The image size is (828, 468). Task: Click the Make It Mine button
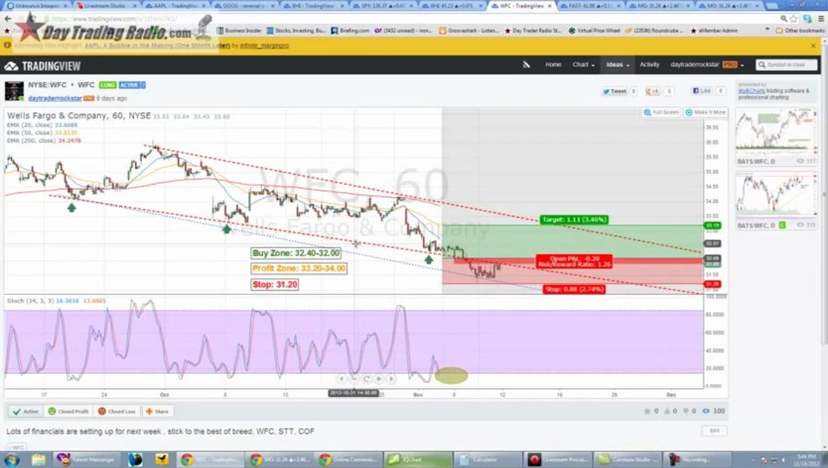tap(706, 112)
